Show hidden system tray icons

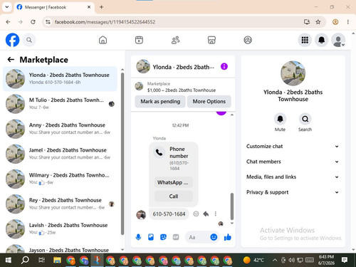click(275, 260)
